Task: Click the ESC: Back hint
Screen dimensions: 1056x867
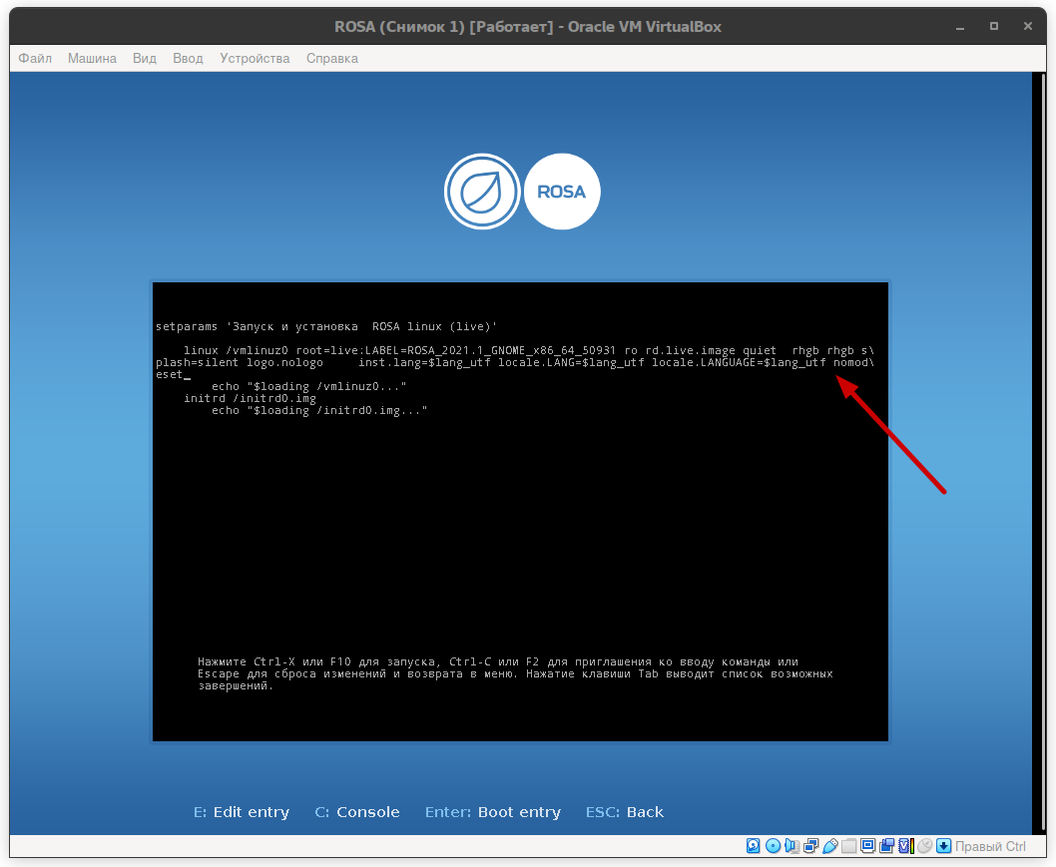Action: 624,812
